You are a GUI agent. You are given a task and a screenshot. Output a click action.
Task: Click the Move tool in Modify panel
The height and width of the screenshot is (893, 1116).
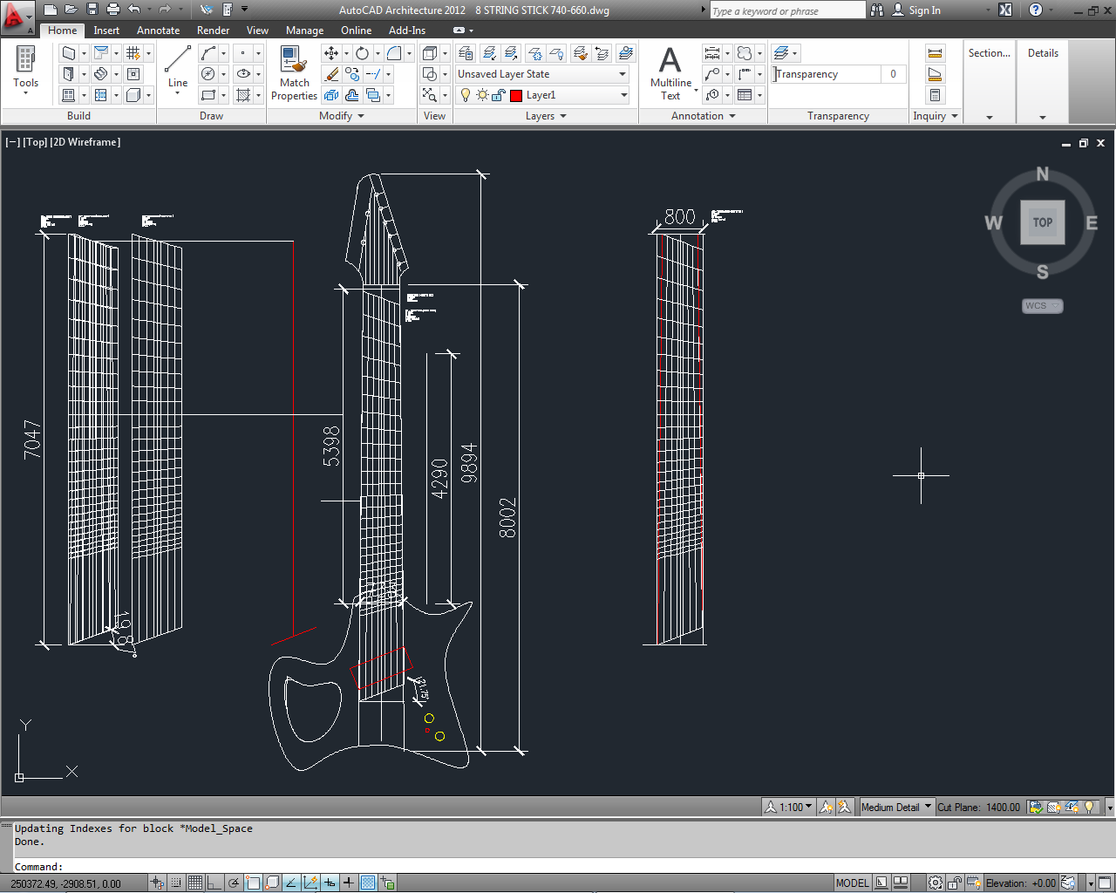[x=331, y=53]
